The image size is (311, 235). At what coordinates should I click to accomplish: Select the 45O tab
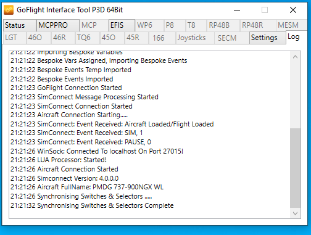click(112, 38)
